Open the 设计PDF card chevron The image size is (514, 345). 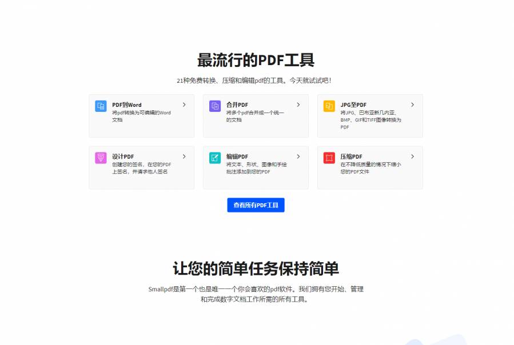[184, 157]
